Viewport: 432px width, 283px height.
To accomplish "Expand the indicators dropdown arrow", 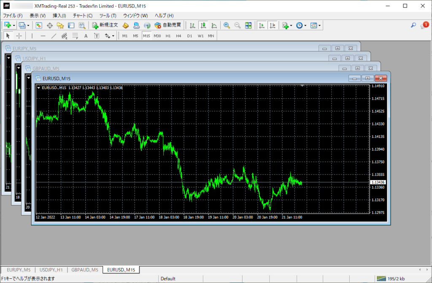I will [x=291, y=26].
